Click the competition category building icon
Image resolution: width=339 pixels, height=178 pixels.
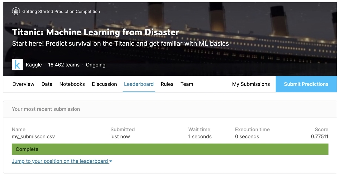[x=16, y=12]
